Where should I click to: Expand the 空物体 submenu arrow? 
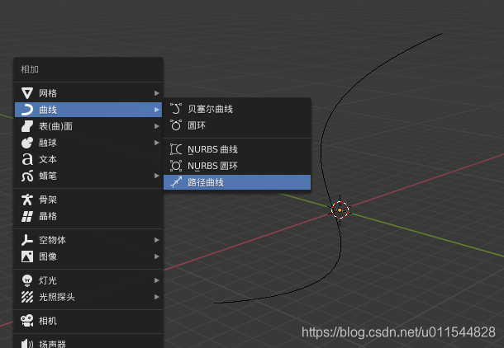pyautogui.click(x=156, y=240)
